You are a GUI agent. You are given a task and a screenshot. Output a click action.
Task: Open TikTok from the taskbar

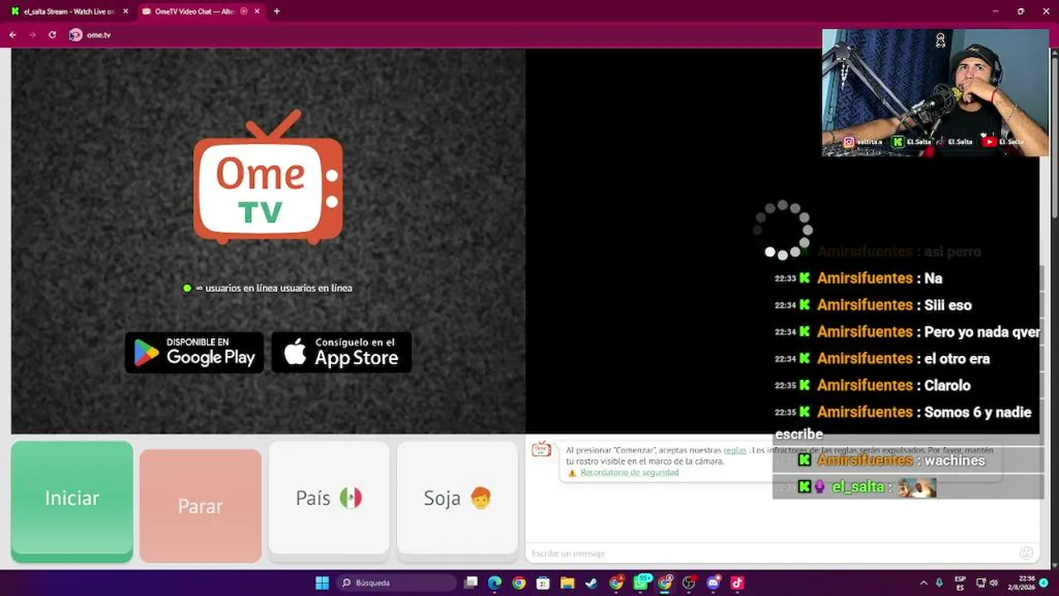[737, 583]
